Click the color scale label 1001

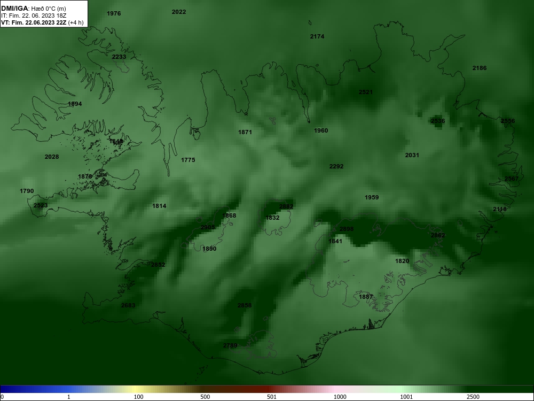(x=406, y=397)
